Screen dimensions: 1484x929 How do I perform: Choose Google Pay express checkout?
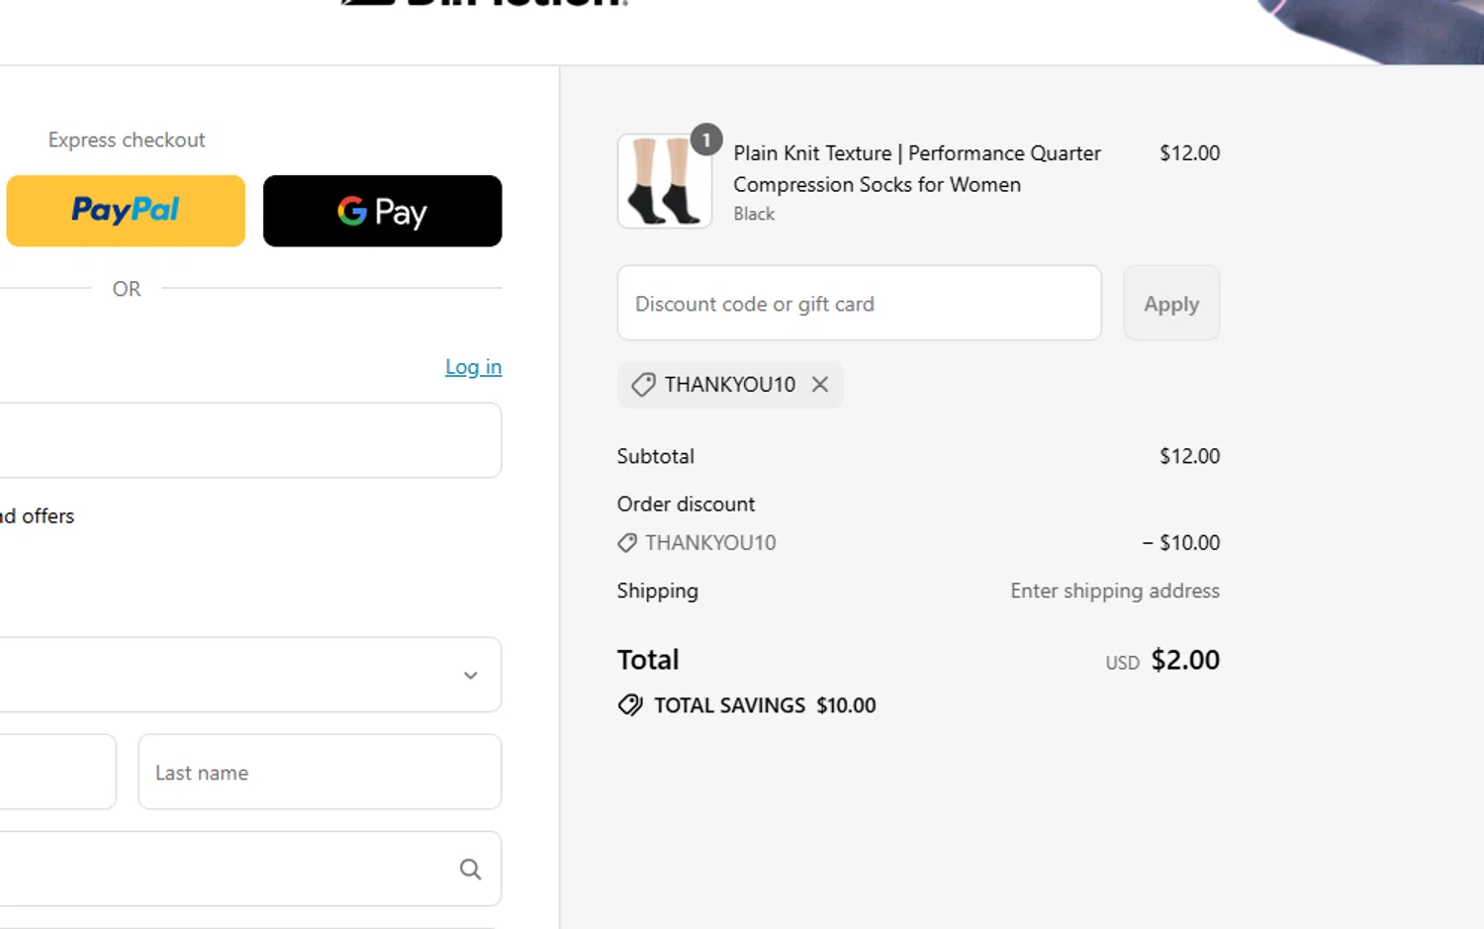pyautogui.click(x=382, y=211)
